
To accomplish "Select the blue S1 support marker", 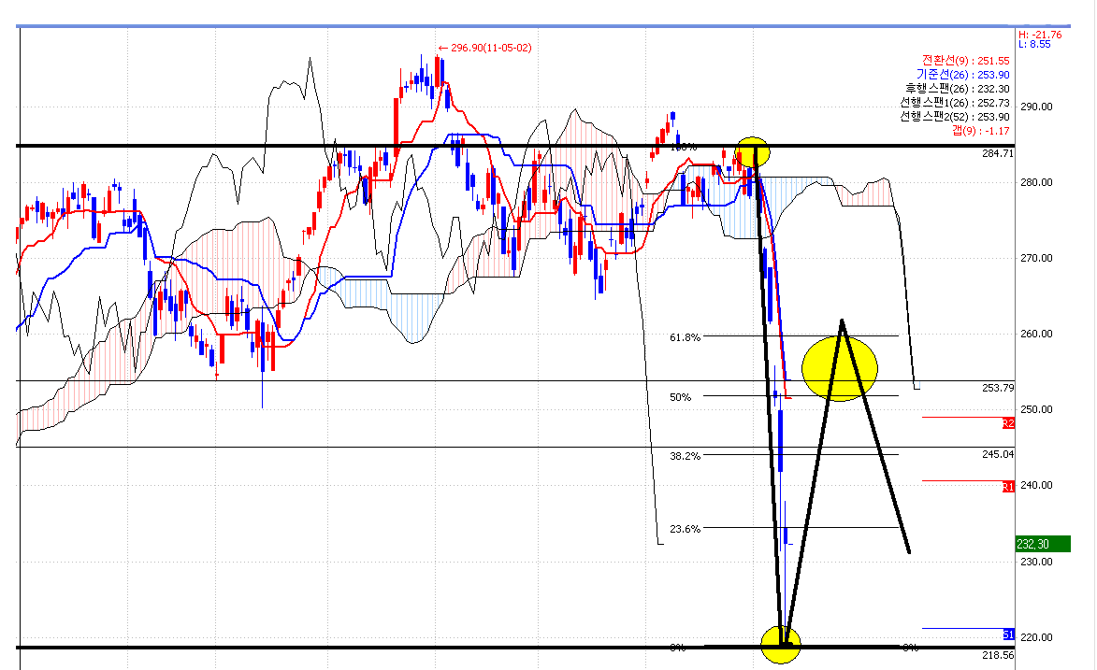I will point(1008,634).
